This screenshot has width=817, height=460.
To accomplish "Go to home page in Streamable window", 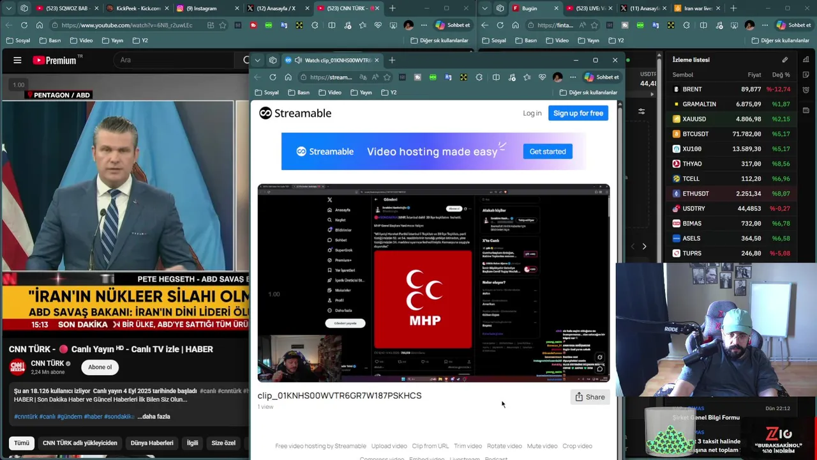I will point(288,77).
